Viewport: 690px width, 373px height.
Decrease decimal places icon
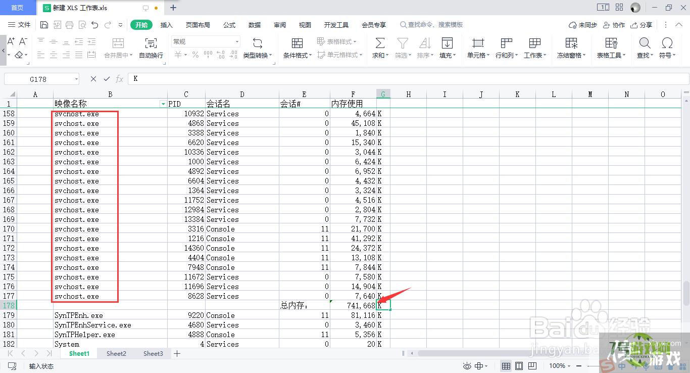click(x=233, y=55)
